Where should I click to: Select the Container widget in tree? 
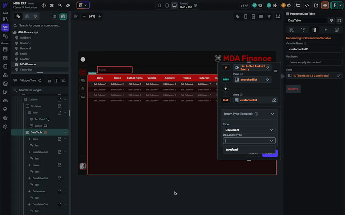click(36, 106)
